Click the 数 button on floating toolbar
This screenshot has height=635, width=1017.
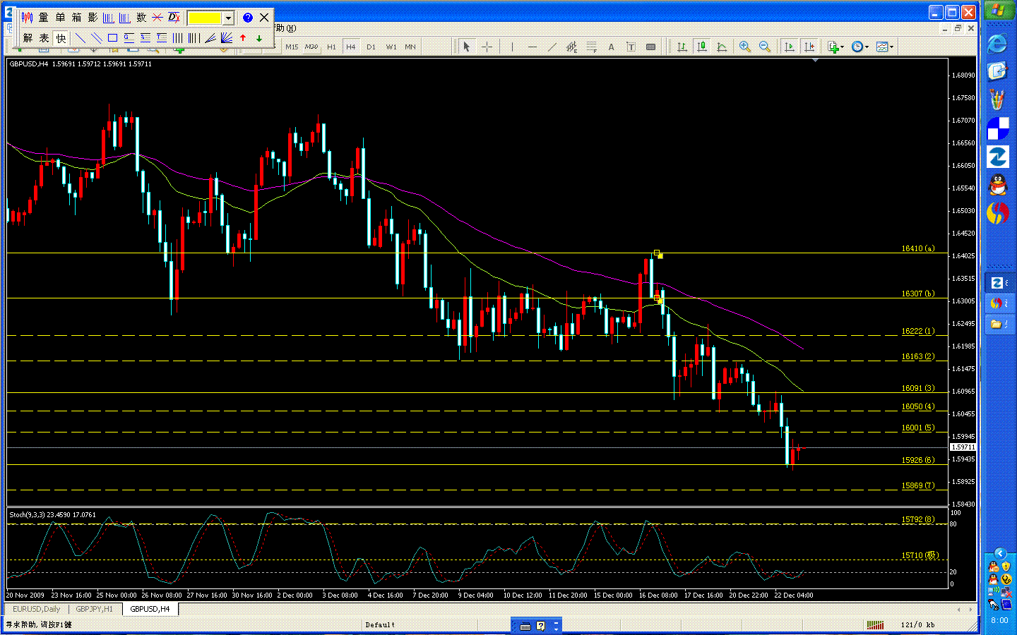coord(141,18)
